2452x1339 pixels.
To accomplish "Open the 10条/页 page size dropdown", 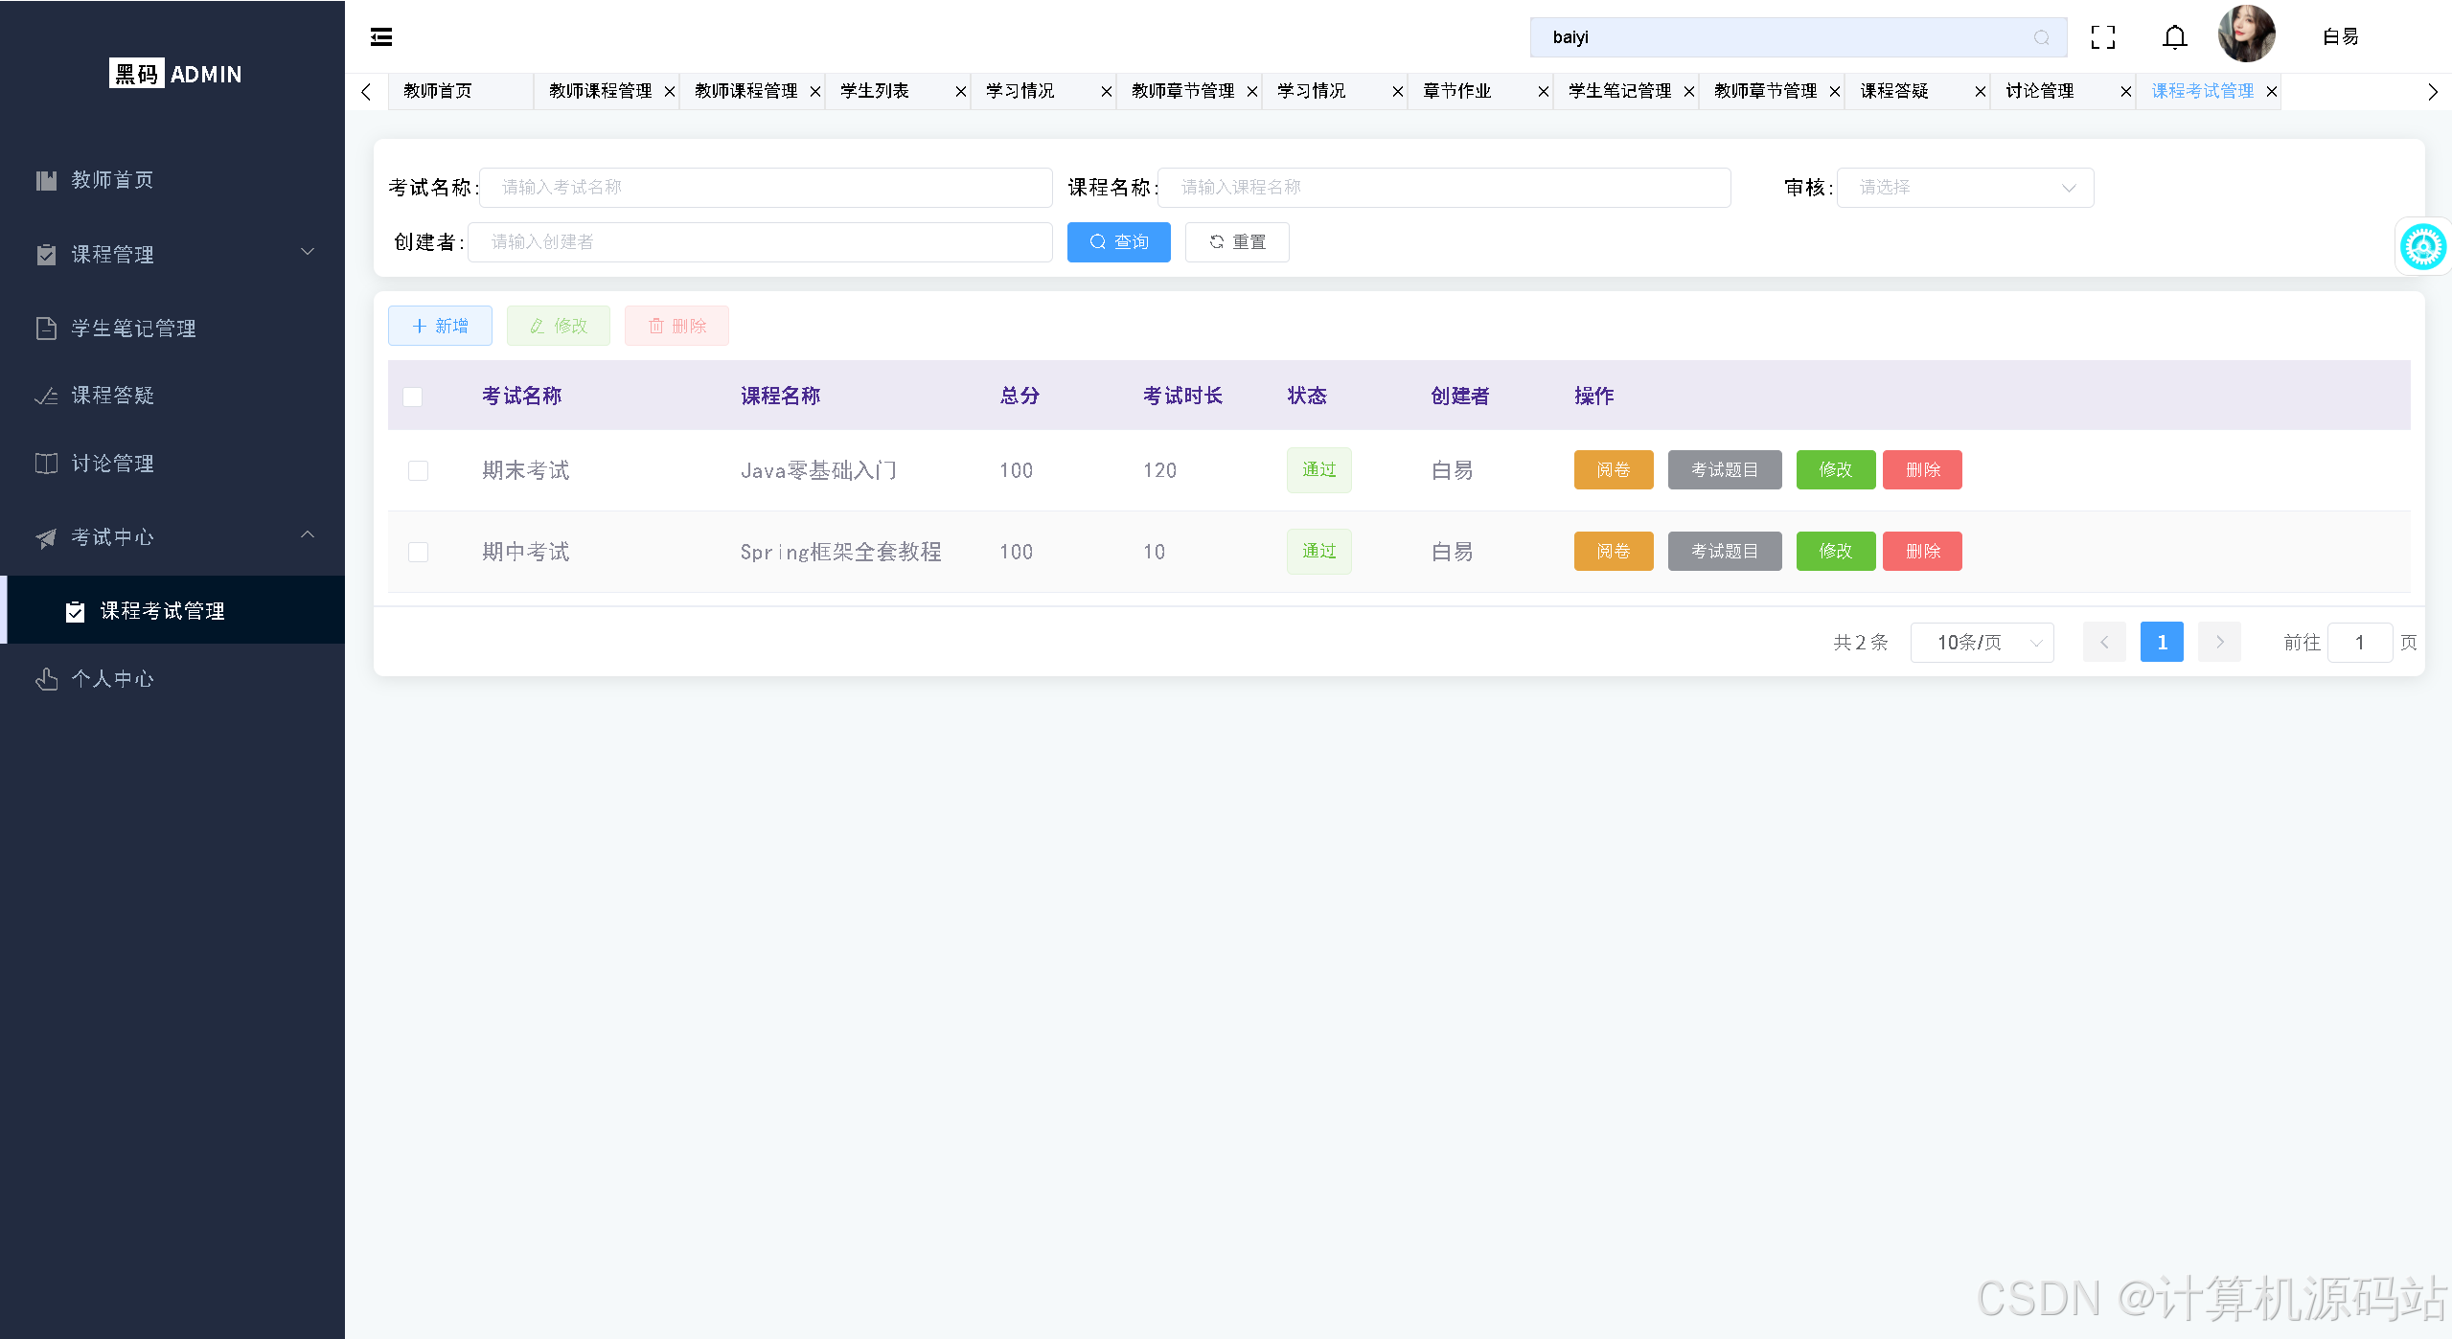I will pos(1982,643).
